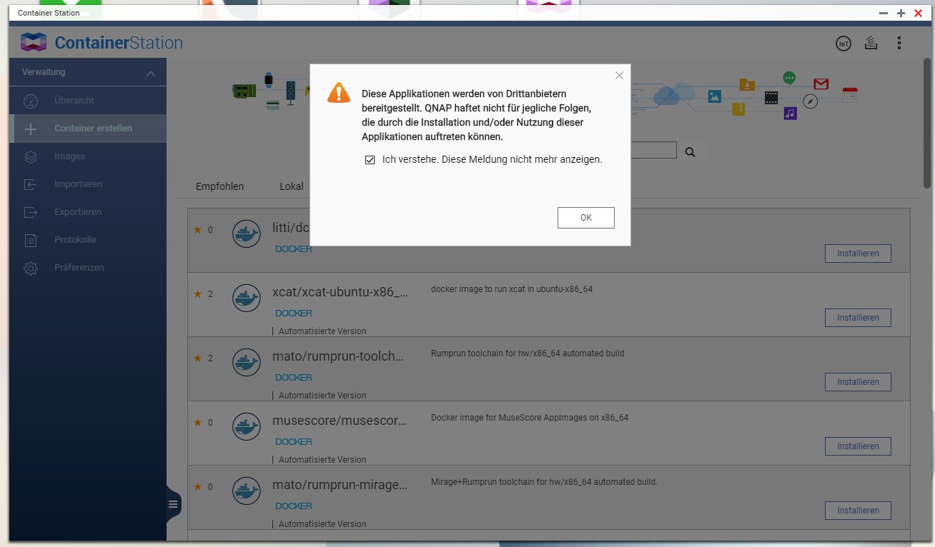Click Docker whale icon for rumprun-mirage
Viewport: 935px width, 547px height.
coord(246,491)
